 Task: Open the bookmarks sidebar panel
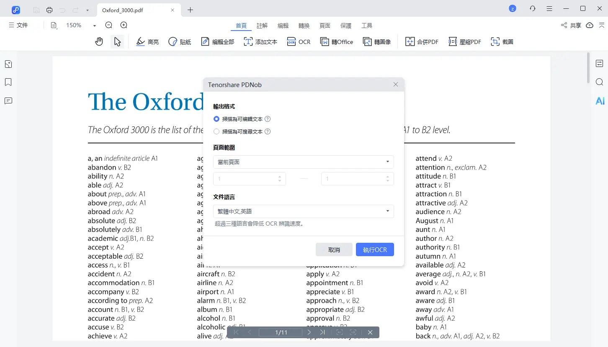click(8, 82)
